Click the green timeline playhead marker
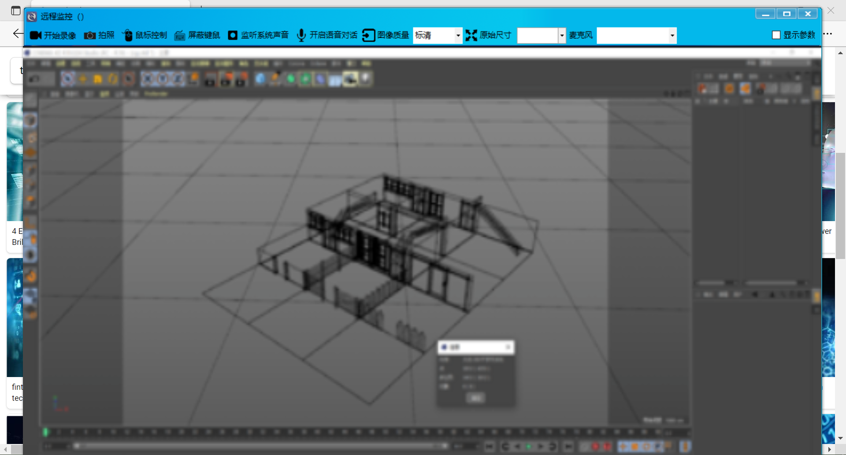 pyautogui.click(x=45, y=432)
